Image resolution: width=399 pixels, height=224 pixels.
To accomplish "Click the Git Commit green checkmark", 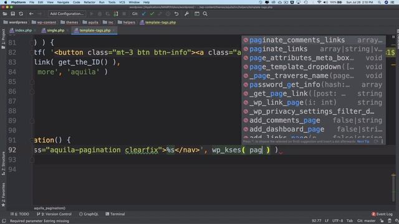I will click(x=152, y=14).
